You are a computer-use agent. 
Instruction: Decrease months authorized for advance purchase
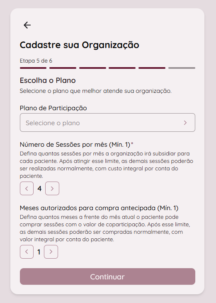[x=27, y=252]
